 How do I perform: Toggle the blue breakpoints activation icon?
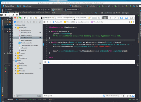pos(49,62)
